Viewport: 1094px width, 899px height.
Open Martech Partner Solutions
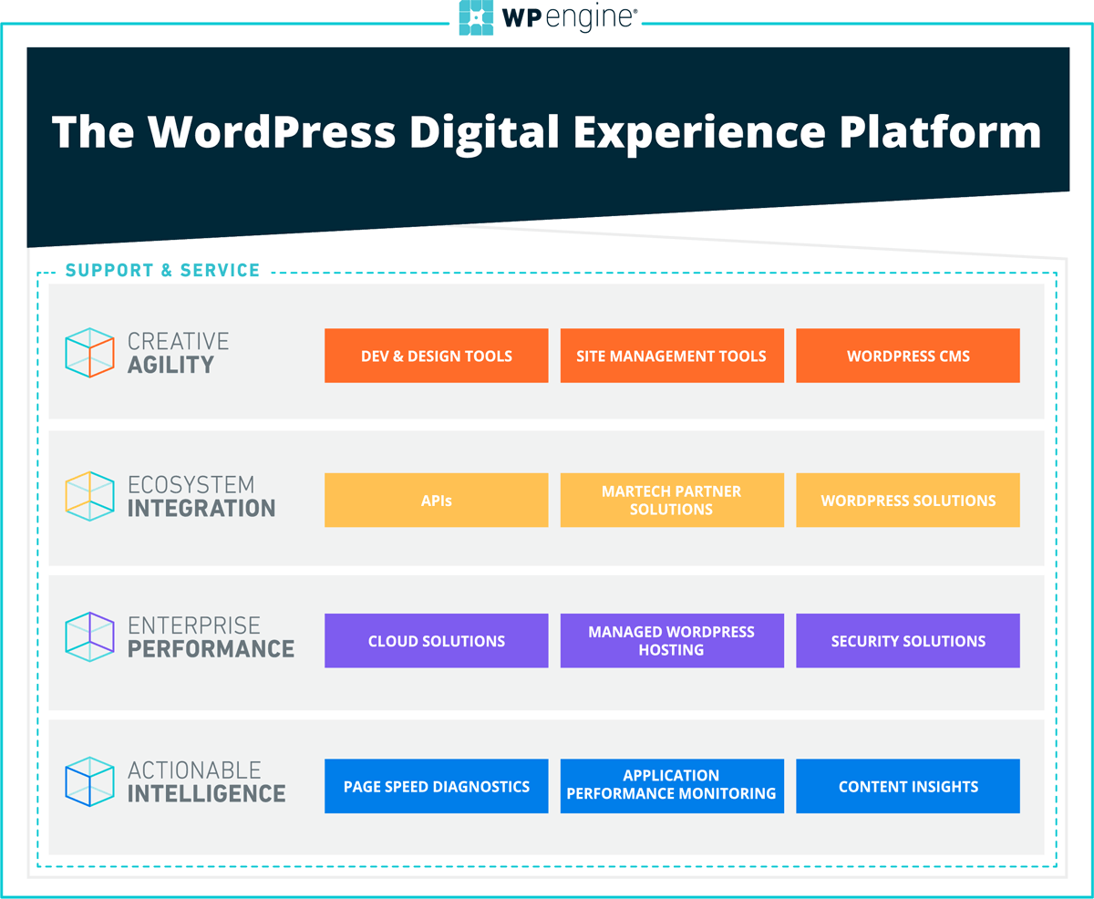[x=671, y=500]
